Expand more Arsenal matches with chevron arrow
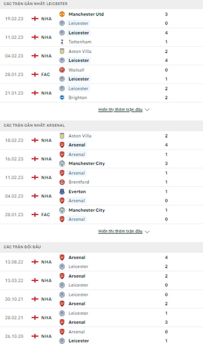The width and height of the screenshot is (203, 344). 147,231
